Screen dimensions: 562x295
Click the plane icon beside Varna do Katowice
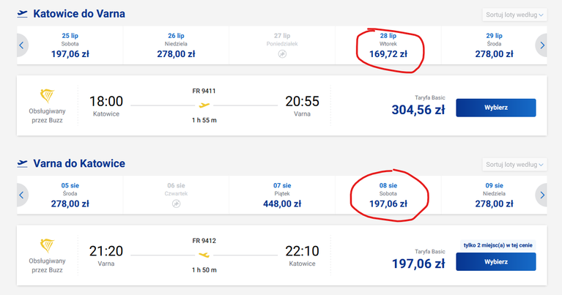[x=22, y=164]
